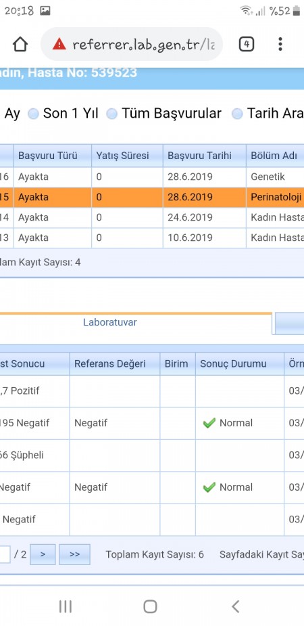This screenshot has width=304, height=626.
Task: Go to next results page with > button
Action: [x=43, y=554]
